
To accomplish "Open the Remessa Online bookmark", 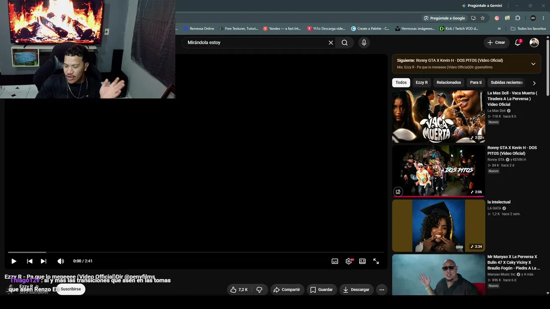I will click(199, 29).
